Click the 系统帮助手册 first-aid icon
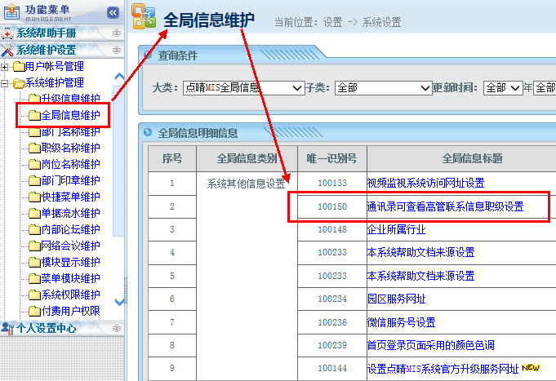The height and width of the screenshot is (381, 556). [x=7, y=33]
